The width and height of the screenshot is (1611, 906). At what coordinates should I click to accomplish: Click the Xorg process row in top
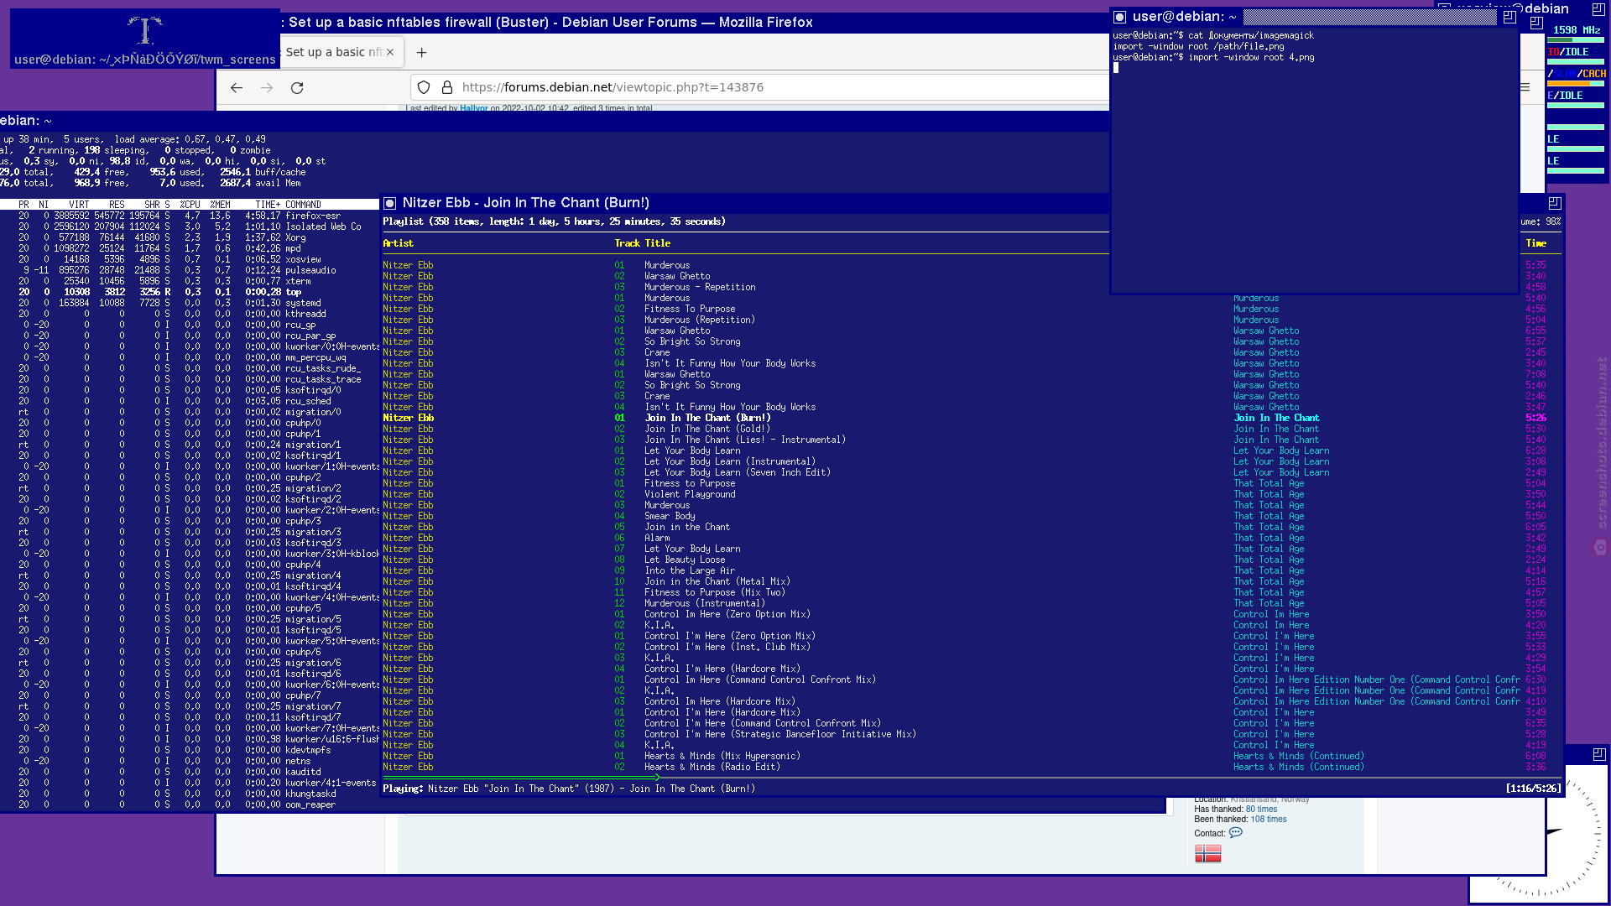tap(190, 237)
